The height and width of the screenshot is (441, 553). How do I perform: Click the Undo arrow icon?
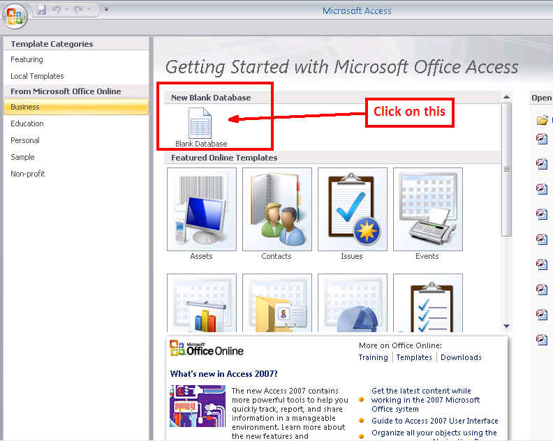[x=56, y=10]
